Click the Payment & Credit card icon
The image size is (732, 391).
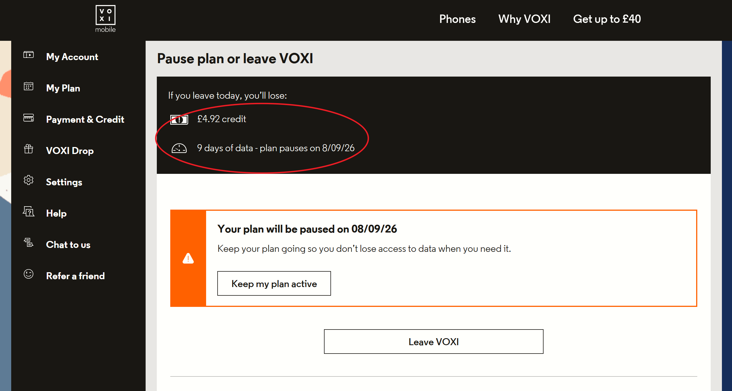tap(28, 117)
